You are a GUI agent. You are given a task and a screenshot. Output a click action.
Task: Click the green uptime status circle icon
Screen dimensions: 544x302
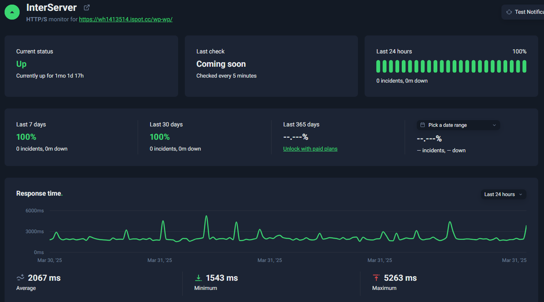coord(12,12)
